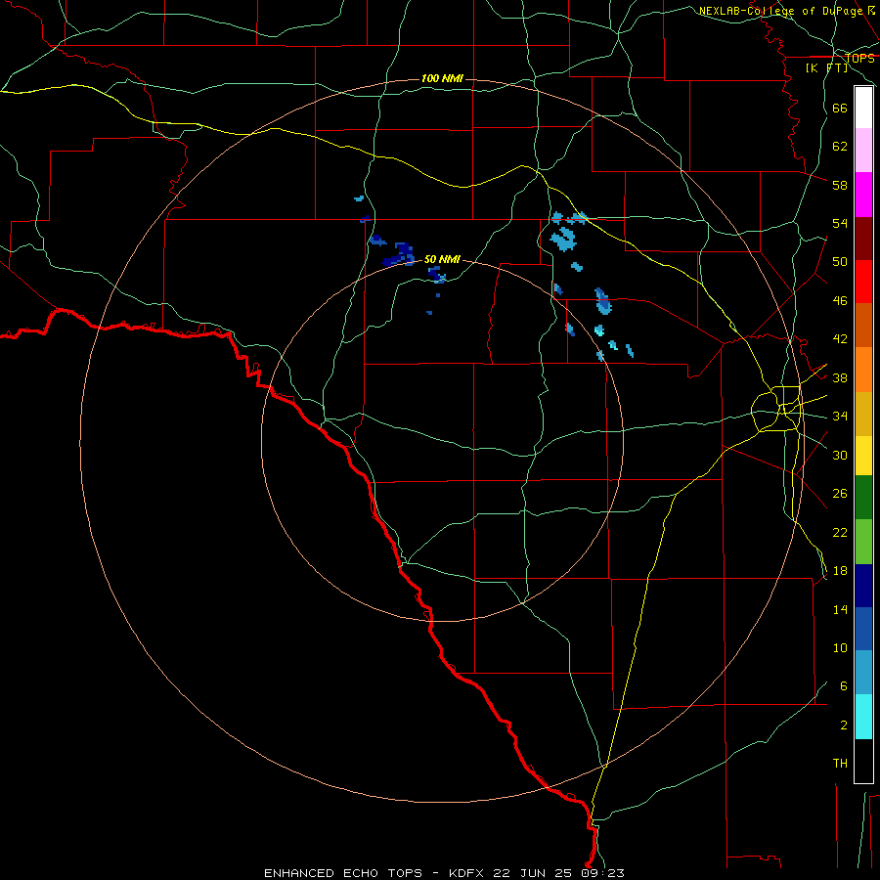Click the magenta legend swatch above 58
Image resolution: width=880 pixels, height=880 pixels.
click(x=863, y=195)
